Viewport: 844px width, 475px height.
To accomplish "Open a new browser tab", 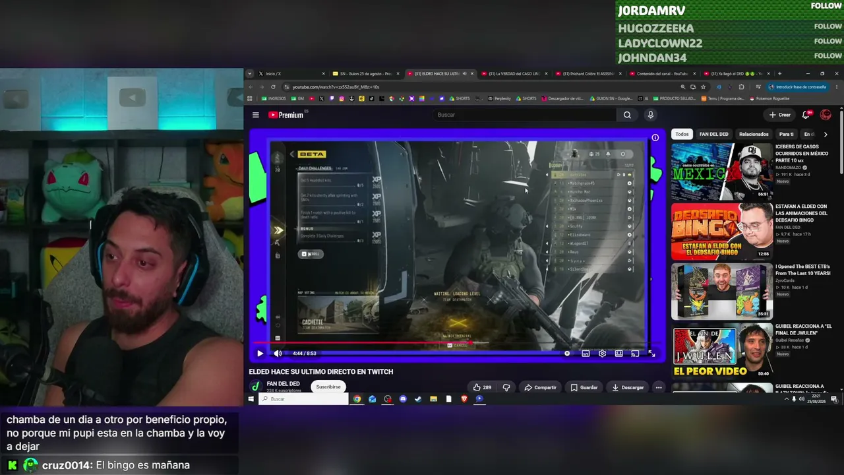I will tap(779, 74).
